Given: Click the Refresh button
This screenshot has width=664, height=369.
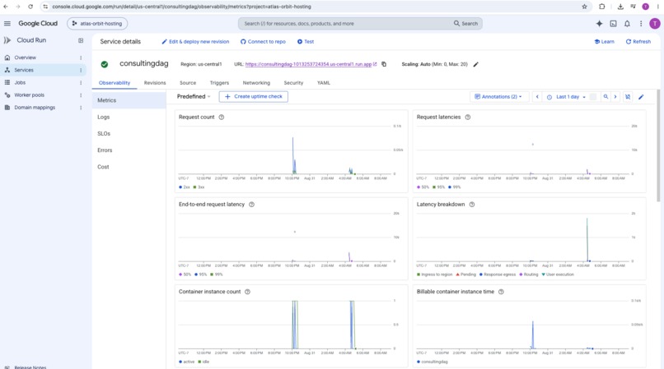Looking at the screenshot, I should (x=638, y=41).
